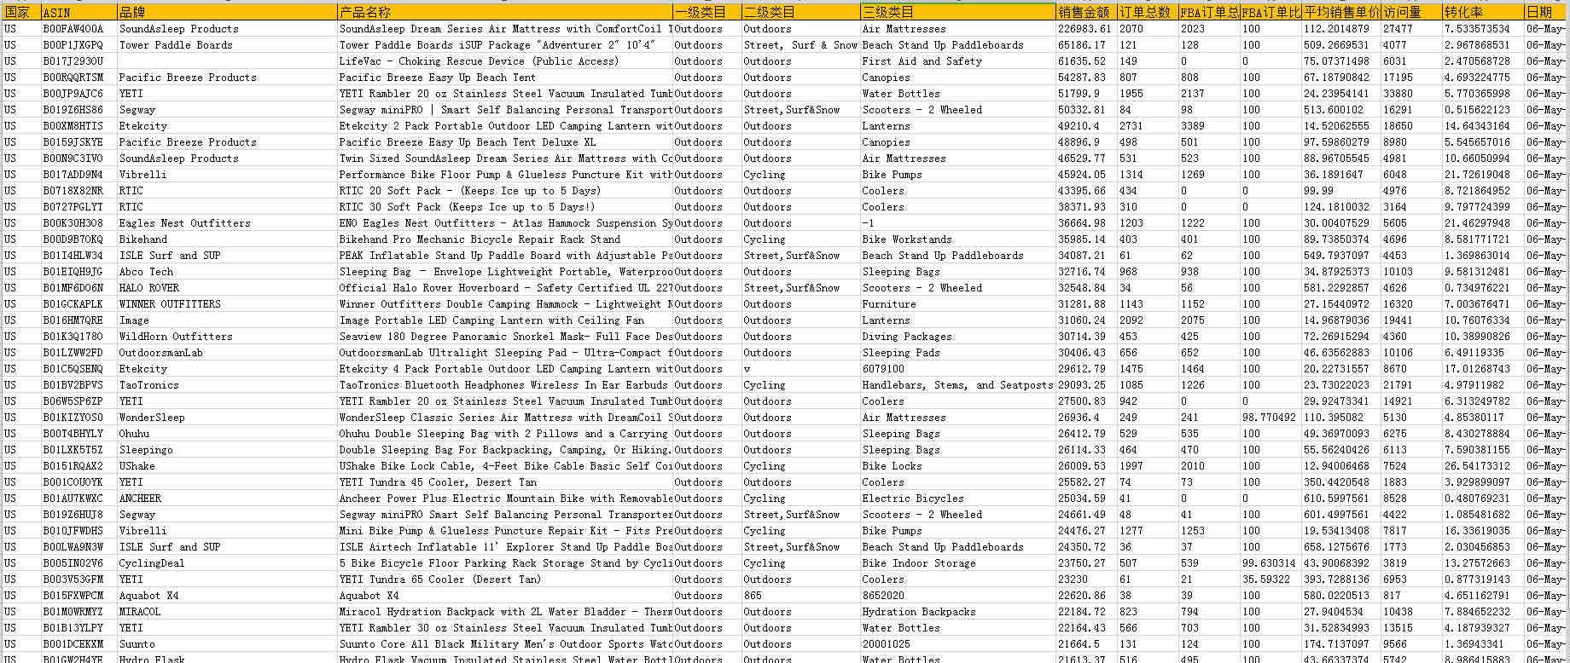
Task: Select the 销售金额 column header cell
Action: 1086,12
